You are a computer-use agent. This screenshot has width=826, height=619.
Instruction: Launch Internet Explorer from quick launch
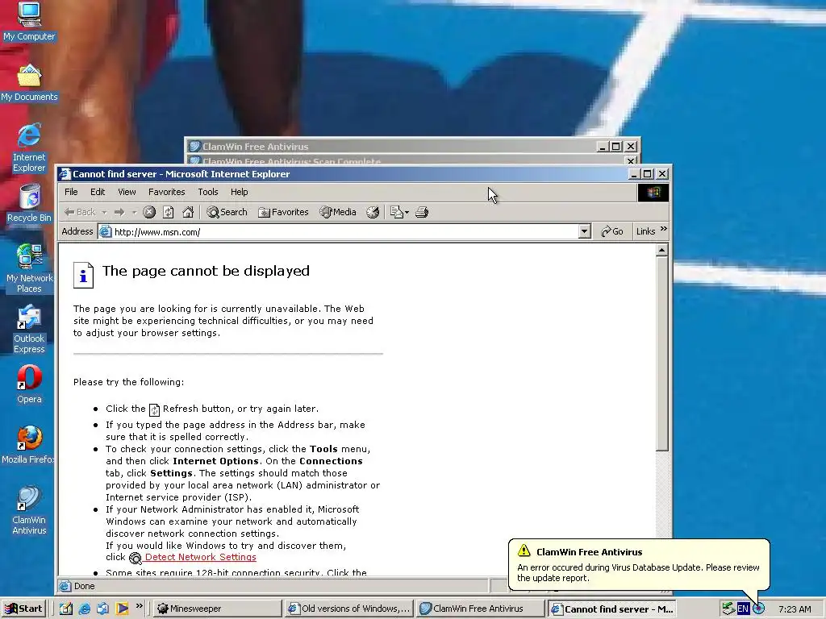pos(84,609)
